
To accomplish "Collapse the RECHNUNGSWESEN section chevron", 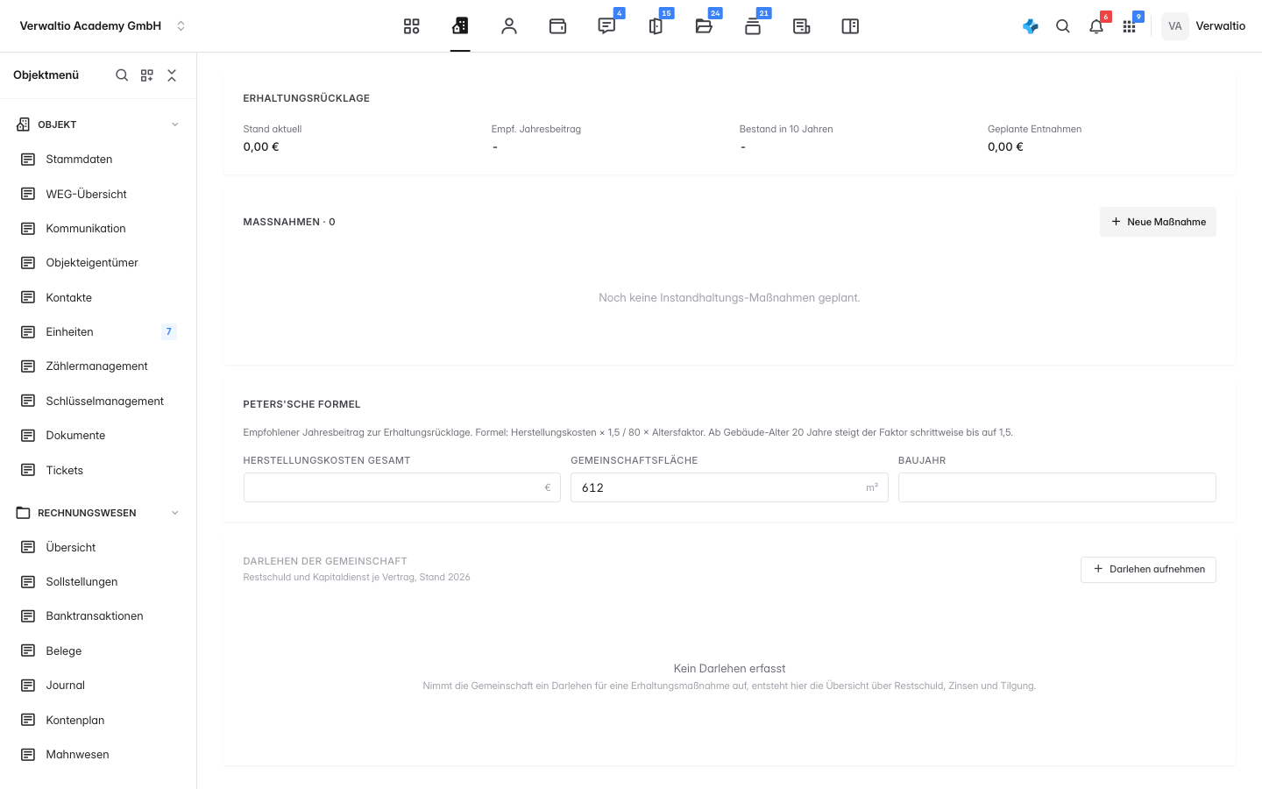I will (175, 513).
